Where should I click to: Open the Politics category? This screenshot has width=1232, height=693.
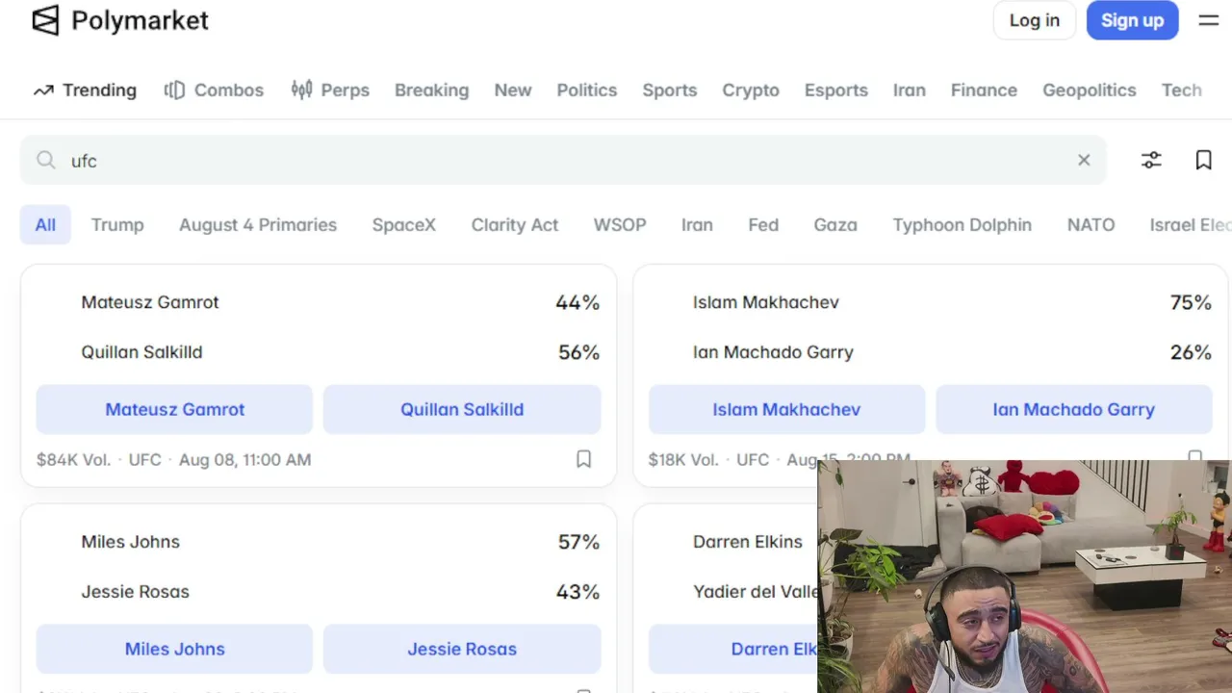pyautogui.click(x=587, y=90)
